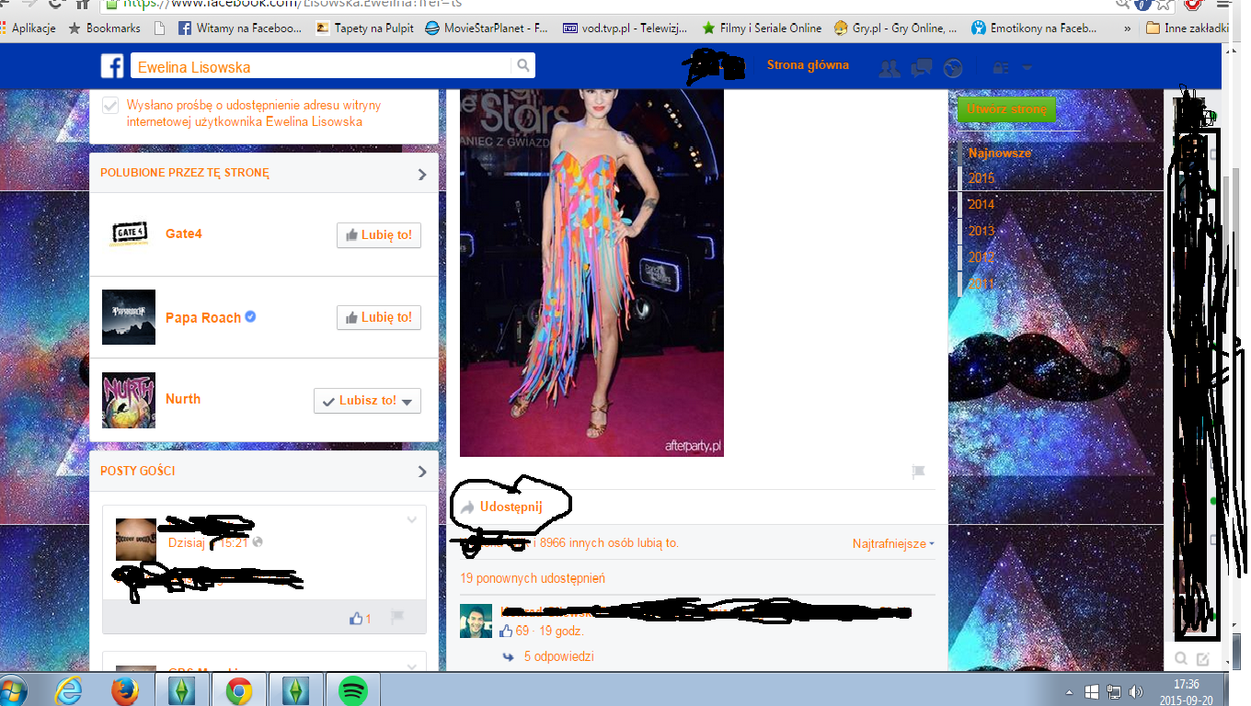The width and height of the screenshot is (1251, 706).
Task: Click the Ewelina Lisowska search field
Action: [x=322, y=67]
